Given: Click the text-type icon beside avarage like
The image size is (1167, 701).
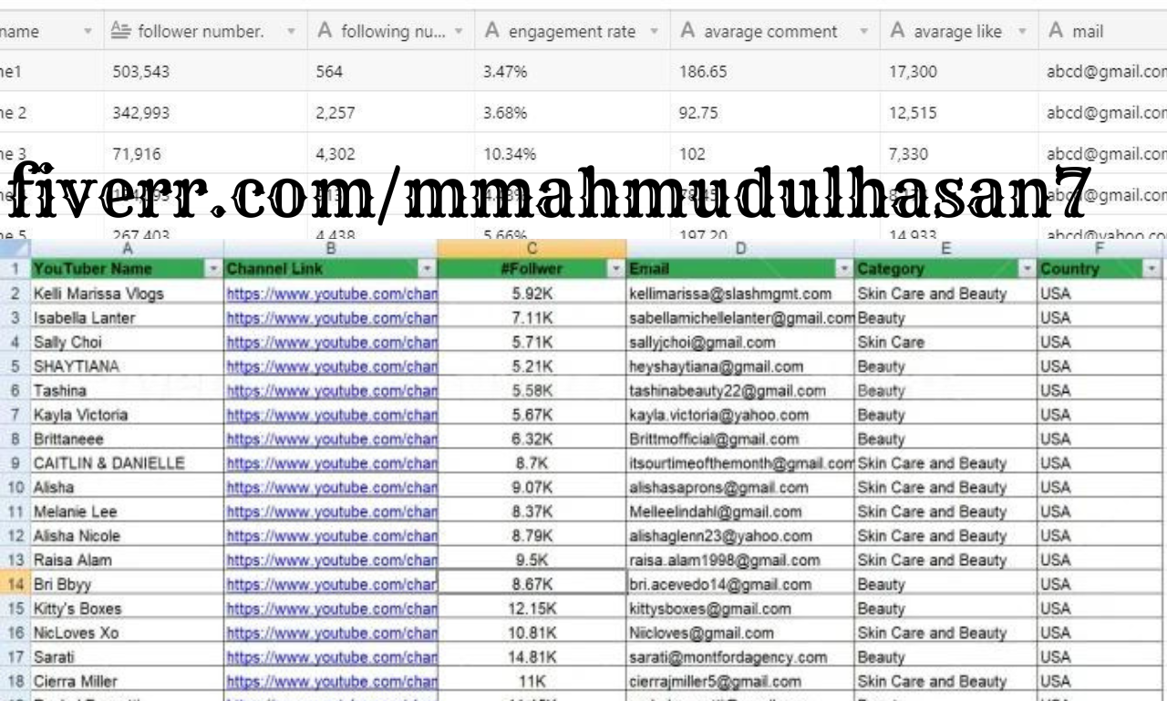Looking at the screenshot, I should tap(897, 31).
